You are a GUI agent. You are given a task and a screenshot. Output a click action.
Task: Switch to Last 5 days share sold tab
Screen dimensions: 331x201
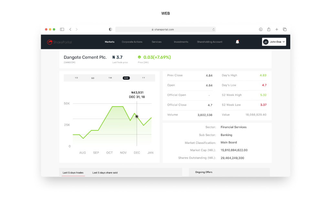tap(105, 173)
